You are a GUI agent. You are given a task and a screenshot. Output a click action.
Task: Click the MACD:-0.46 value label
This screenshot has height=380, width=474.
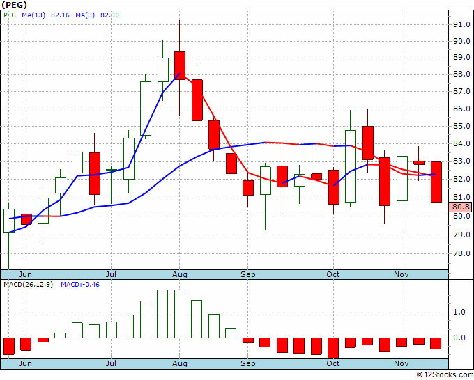click(80, 285)
